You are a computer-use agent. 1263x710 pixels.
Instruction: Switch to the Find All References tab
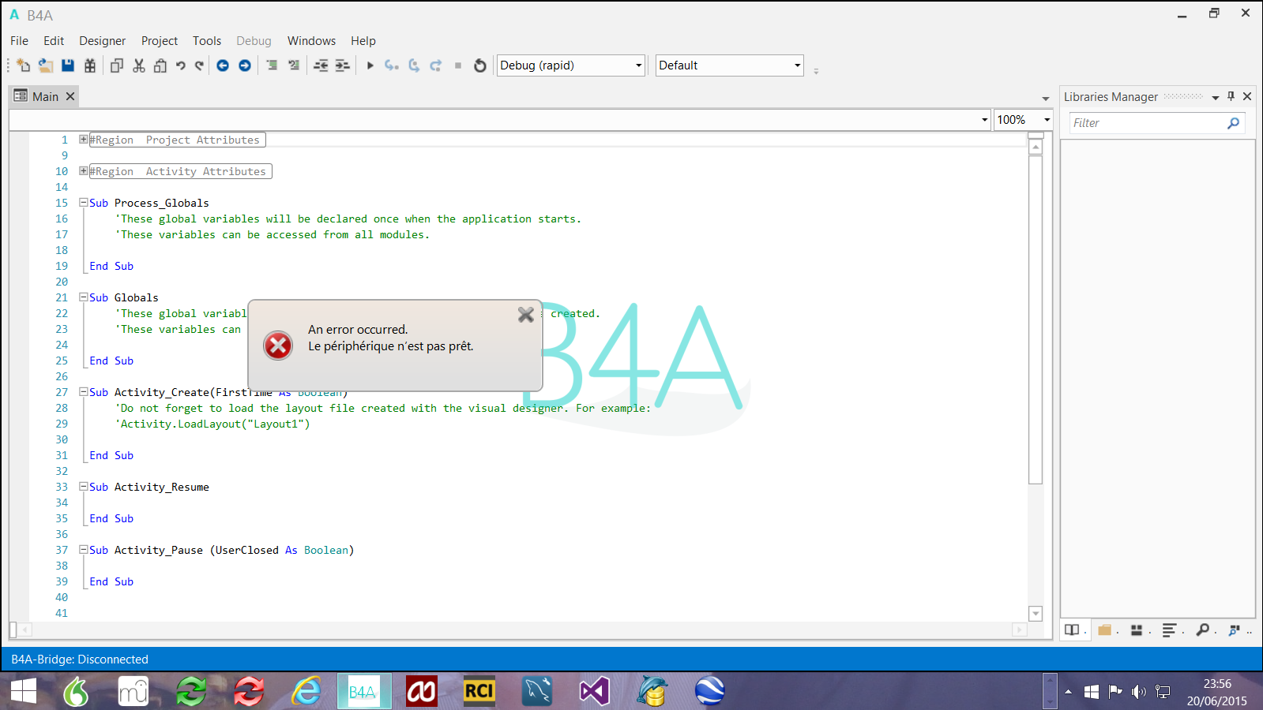[1235, 630]
